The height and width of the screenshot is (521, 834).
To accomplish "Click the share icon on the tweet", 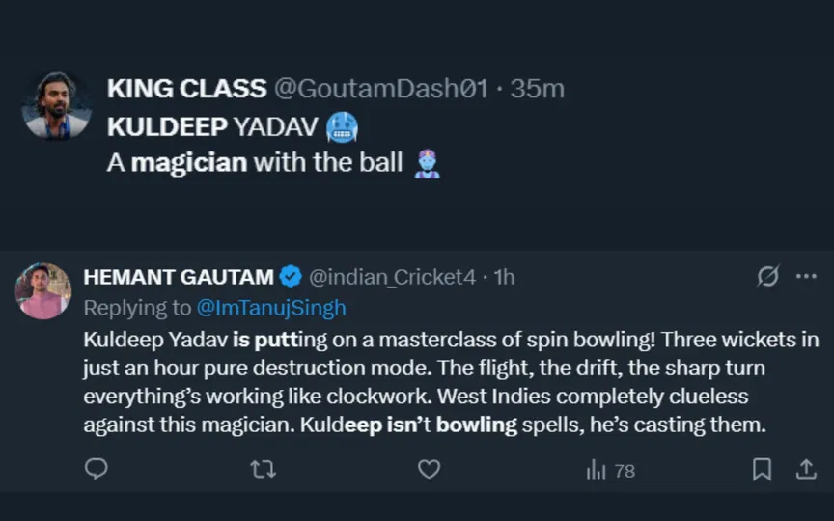I will click(x=805, y=469).
